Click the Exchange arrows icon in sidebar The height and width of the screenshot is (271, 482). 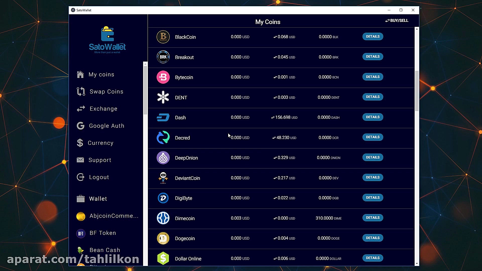pyautogui.click(x=81, y=109)
